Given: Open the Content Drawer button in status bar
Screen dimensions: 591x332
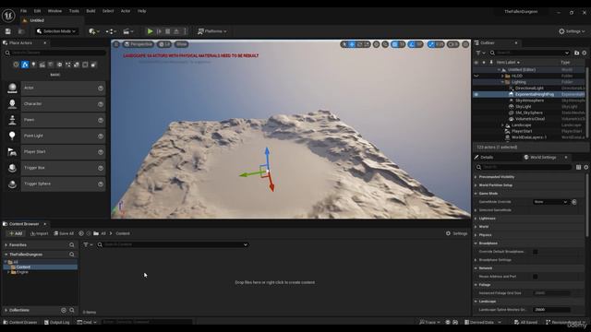Looking at the screenshot, I should coord(20,322).
